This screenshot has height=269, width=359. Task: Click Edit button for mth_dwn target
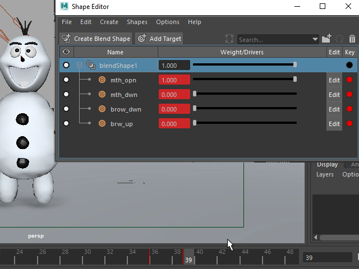tap(334, 95)
